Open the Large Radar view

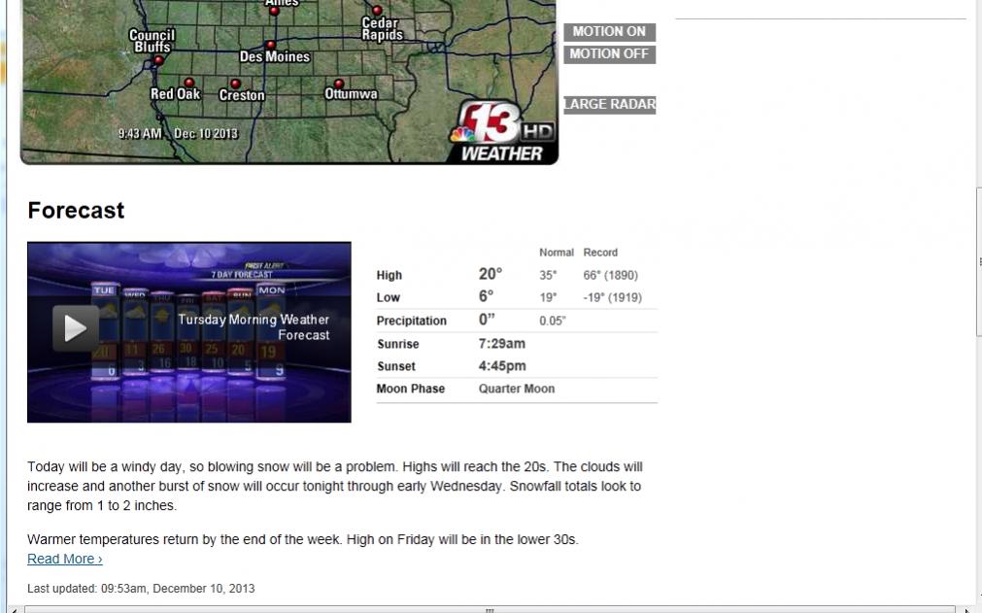coord(609,104)
